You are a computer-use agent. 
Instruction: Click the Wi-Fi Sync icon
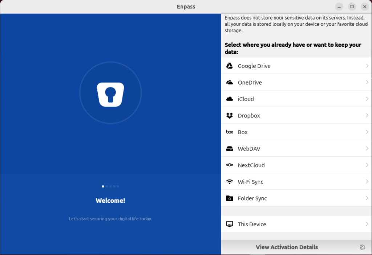click(229, 181)
